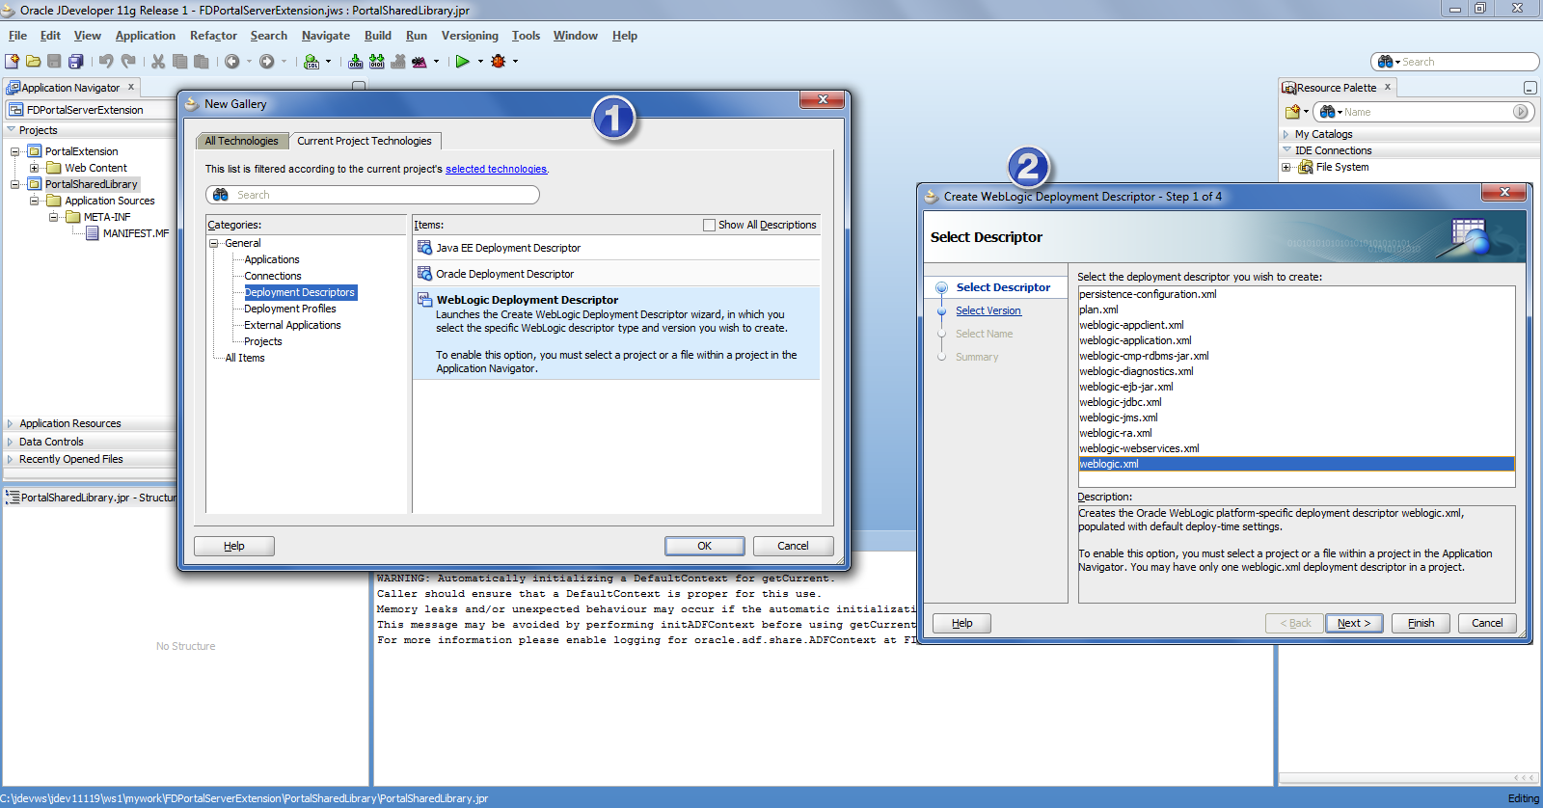This screenshot has height=808, width=1543.
Task: Click the Select Version step link
Action: pyautogui.click(x=988, y=310)
